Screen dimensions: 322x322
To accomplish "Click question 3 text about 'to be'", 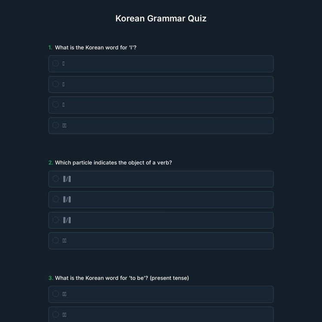I will (x=122, y=278).
